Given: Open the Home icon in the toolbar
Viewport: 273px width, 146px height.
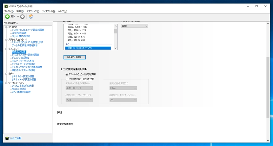Looking at the screenshot, I should 31,17.
